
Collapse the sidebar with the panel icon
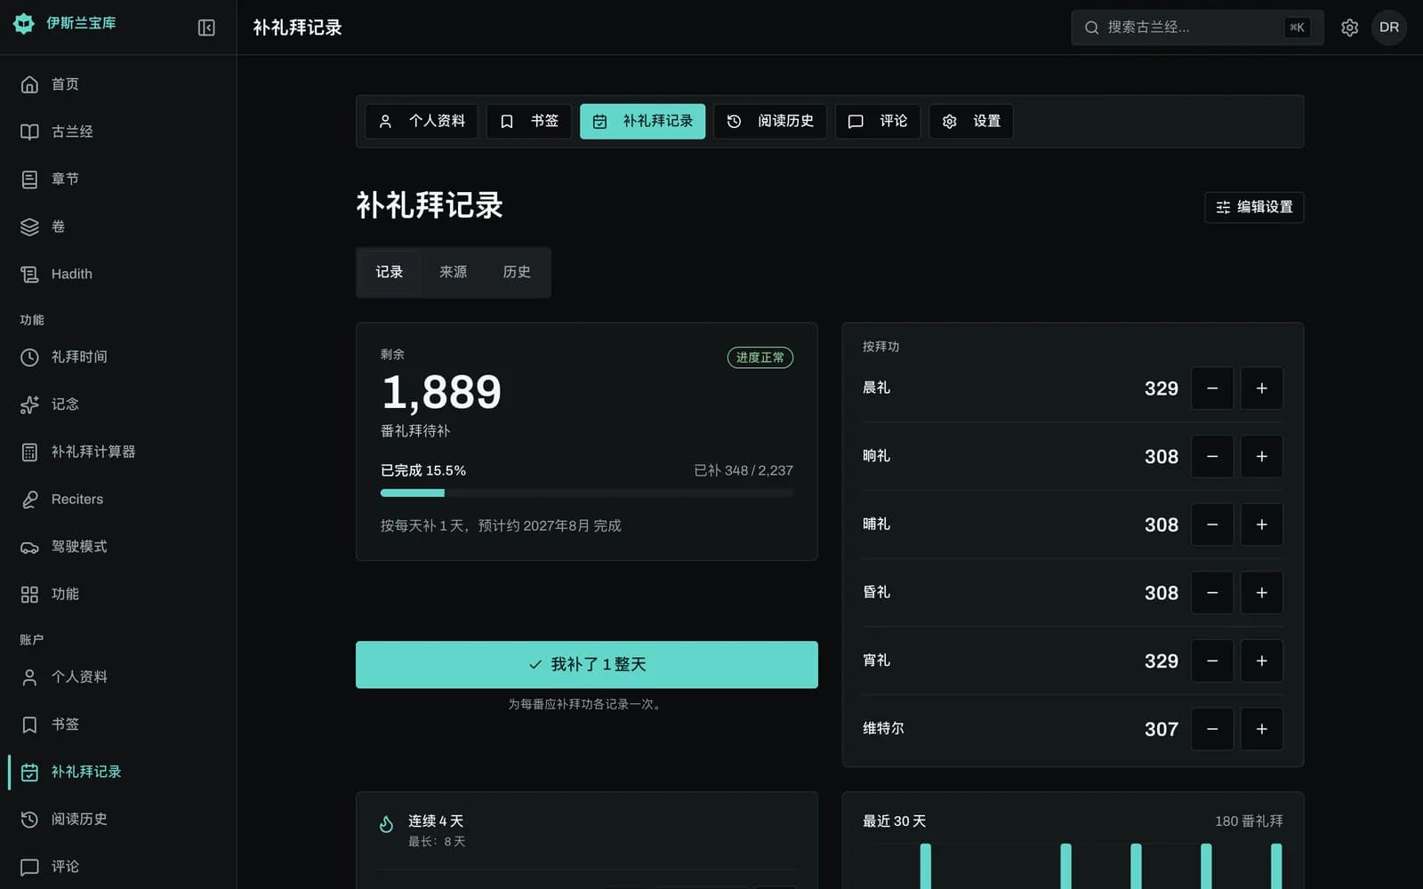(206, 28)
